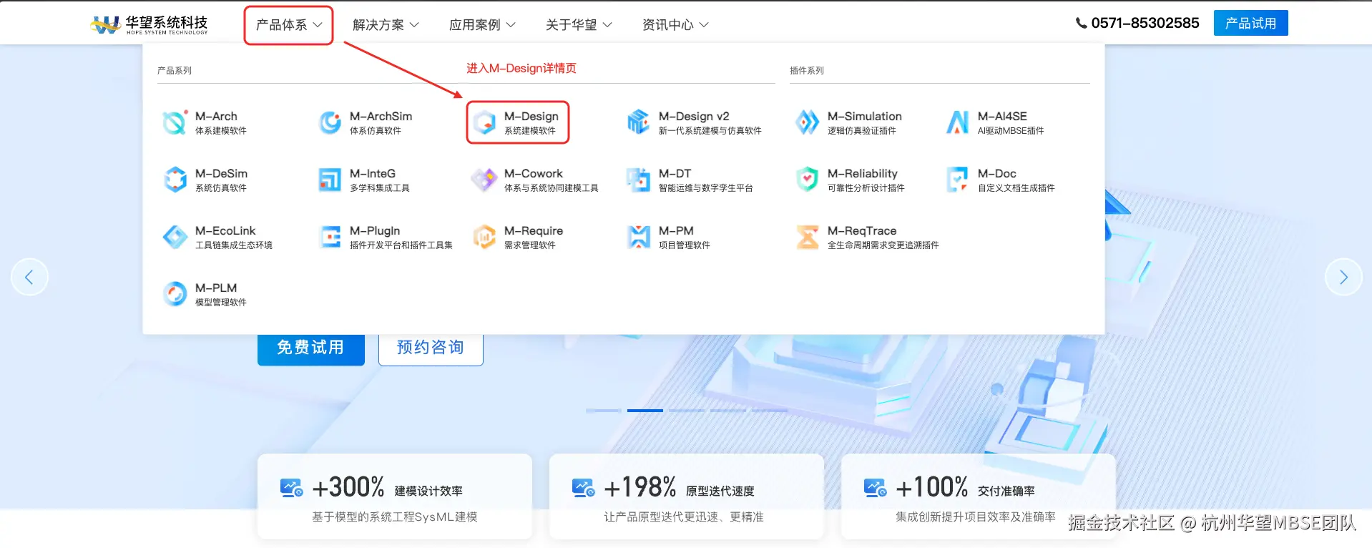Open M-Cowork 体系与系统协同建模工具 link
1372x548 pixels.
(534, 180)
